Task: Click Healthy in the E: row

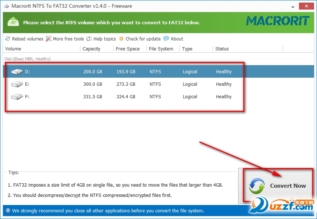Action: (224, 84)
